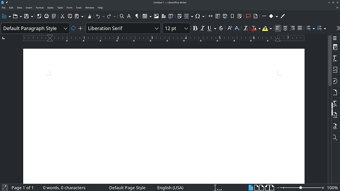Toggle Strikethrough formatting
The image size is (340, 191).
coord(221,29)
